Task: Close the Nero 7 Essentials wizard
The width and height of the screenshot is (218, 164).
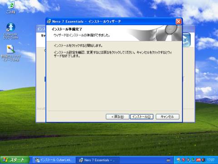Action: tap(178, 21)
